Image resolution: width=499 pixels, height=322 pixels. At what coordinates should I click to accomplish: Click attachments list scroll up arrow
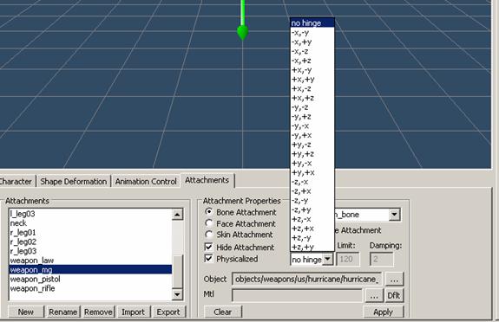(177, 215)
